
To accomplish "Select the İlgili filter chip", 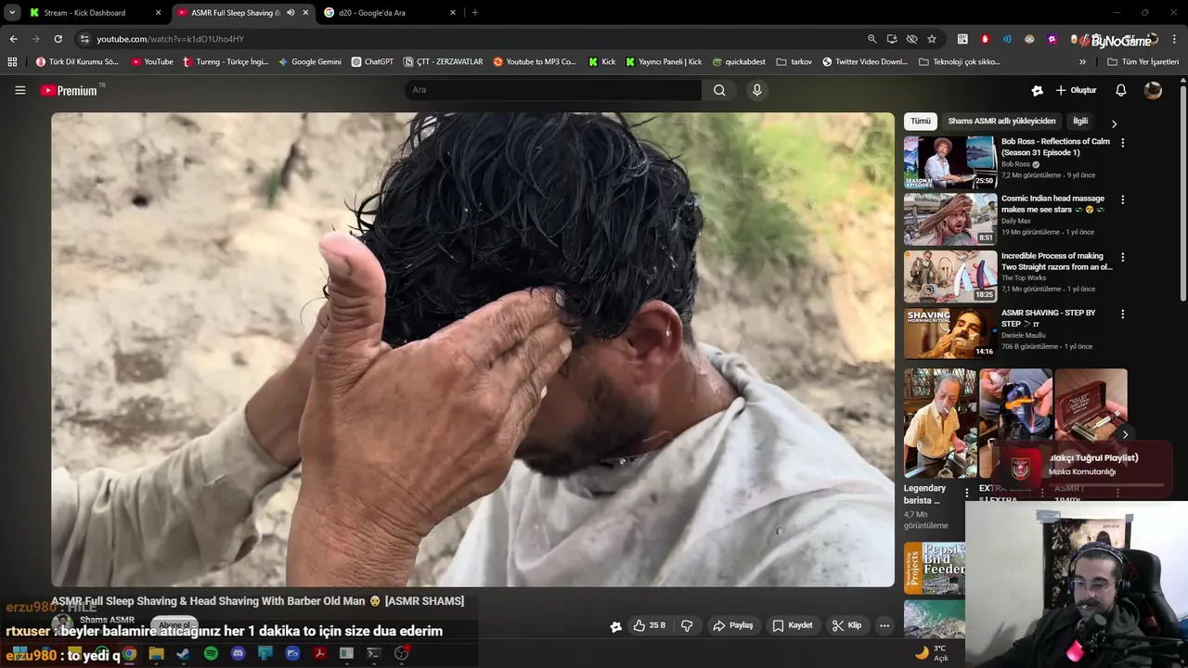I will click(1080, 122).
